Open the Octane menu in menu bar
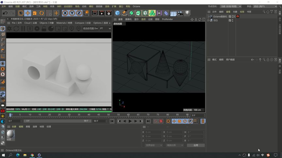282x158 pixels. pyautogui.click(x=136, y=6)
